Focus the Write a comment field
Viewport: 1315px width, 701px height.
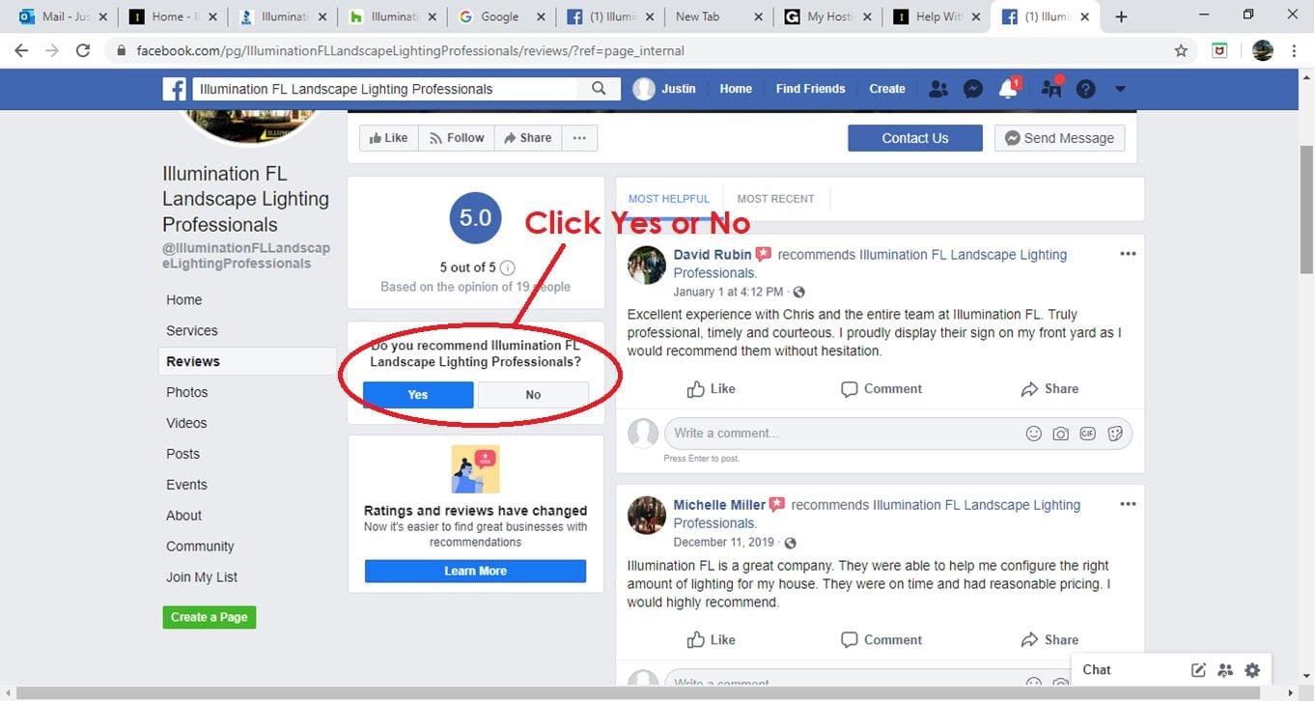click(898, 434)
